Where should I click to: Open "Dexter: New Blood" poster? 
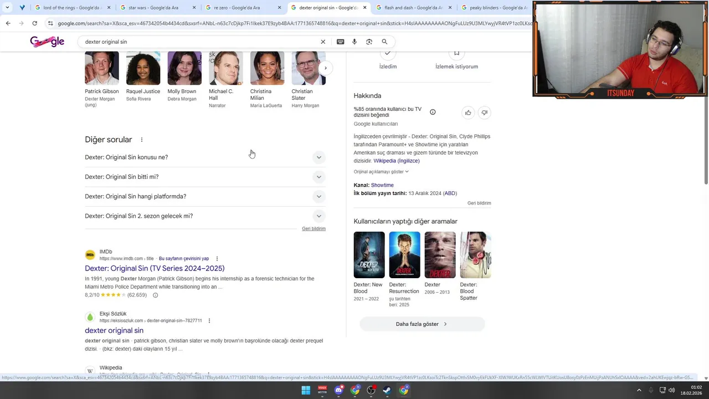[369, 255]
